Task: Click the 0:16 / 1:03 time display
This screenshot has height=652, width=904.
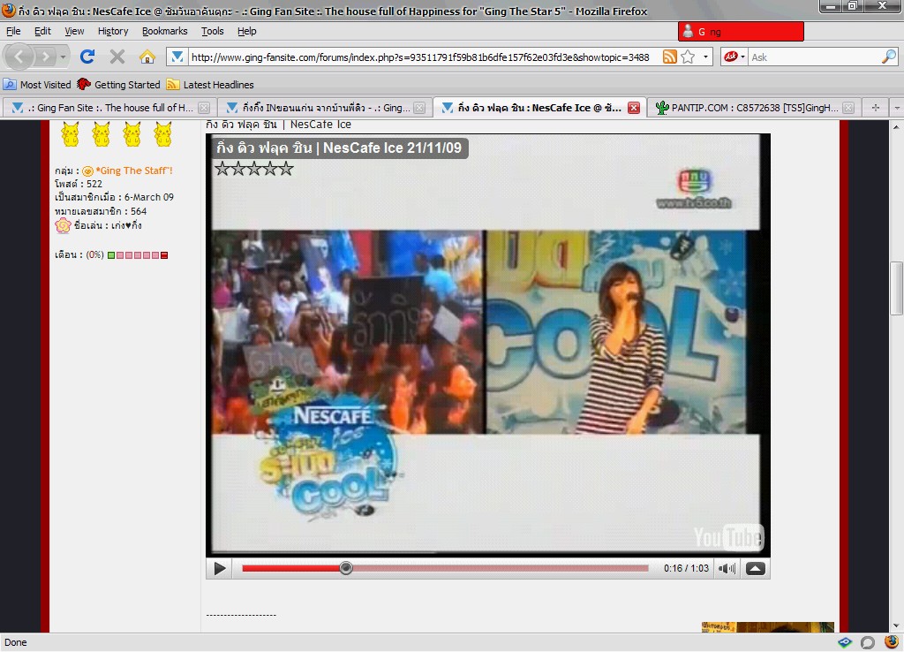Action: tap(686, 568)
